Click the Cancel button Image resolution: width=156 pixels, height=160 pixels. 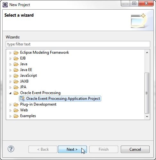(135, 149)
